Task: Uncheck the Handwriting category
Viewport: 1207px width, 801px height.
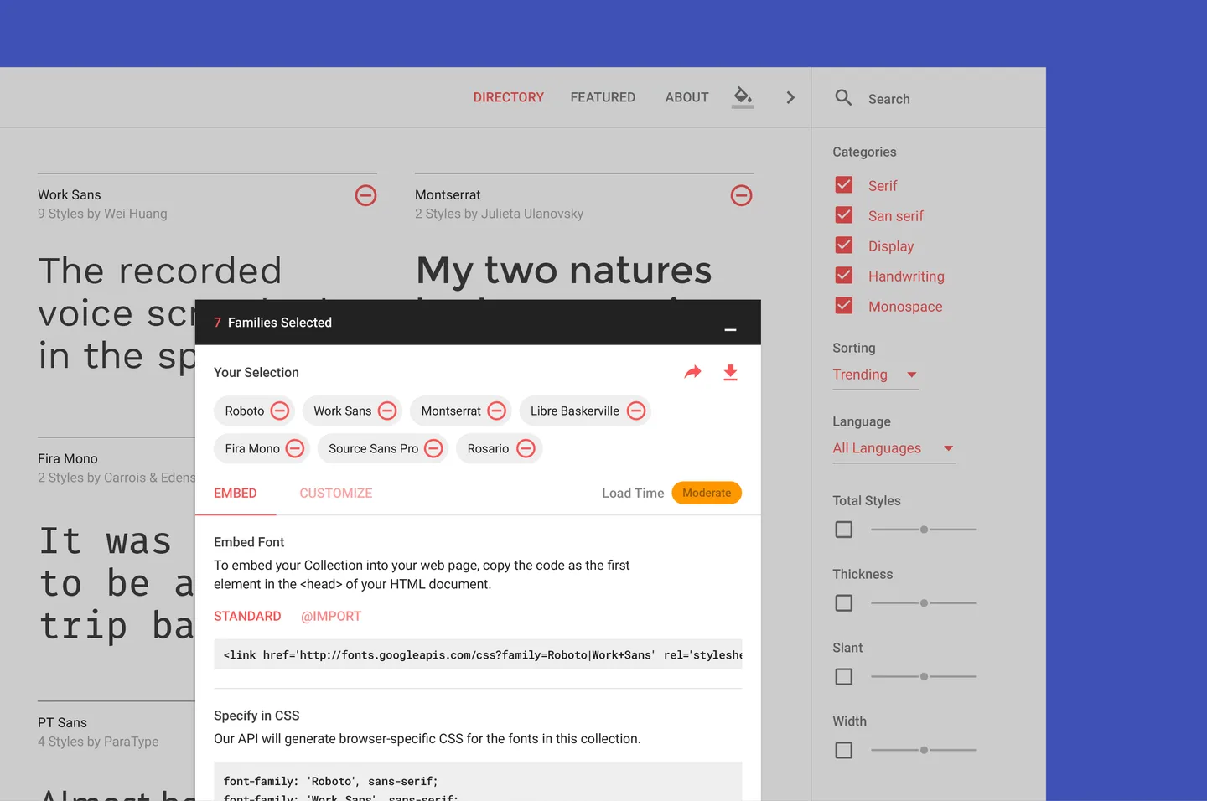Action: point(844,276)
